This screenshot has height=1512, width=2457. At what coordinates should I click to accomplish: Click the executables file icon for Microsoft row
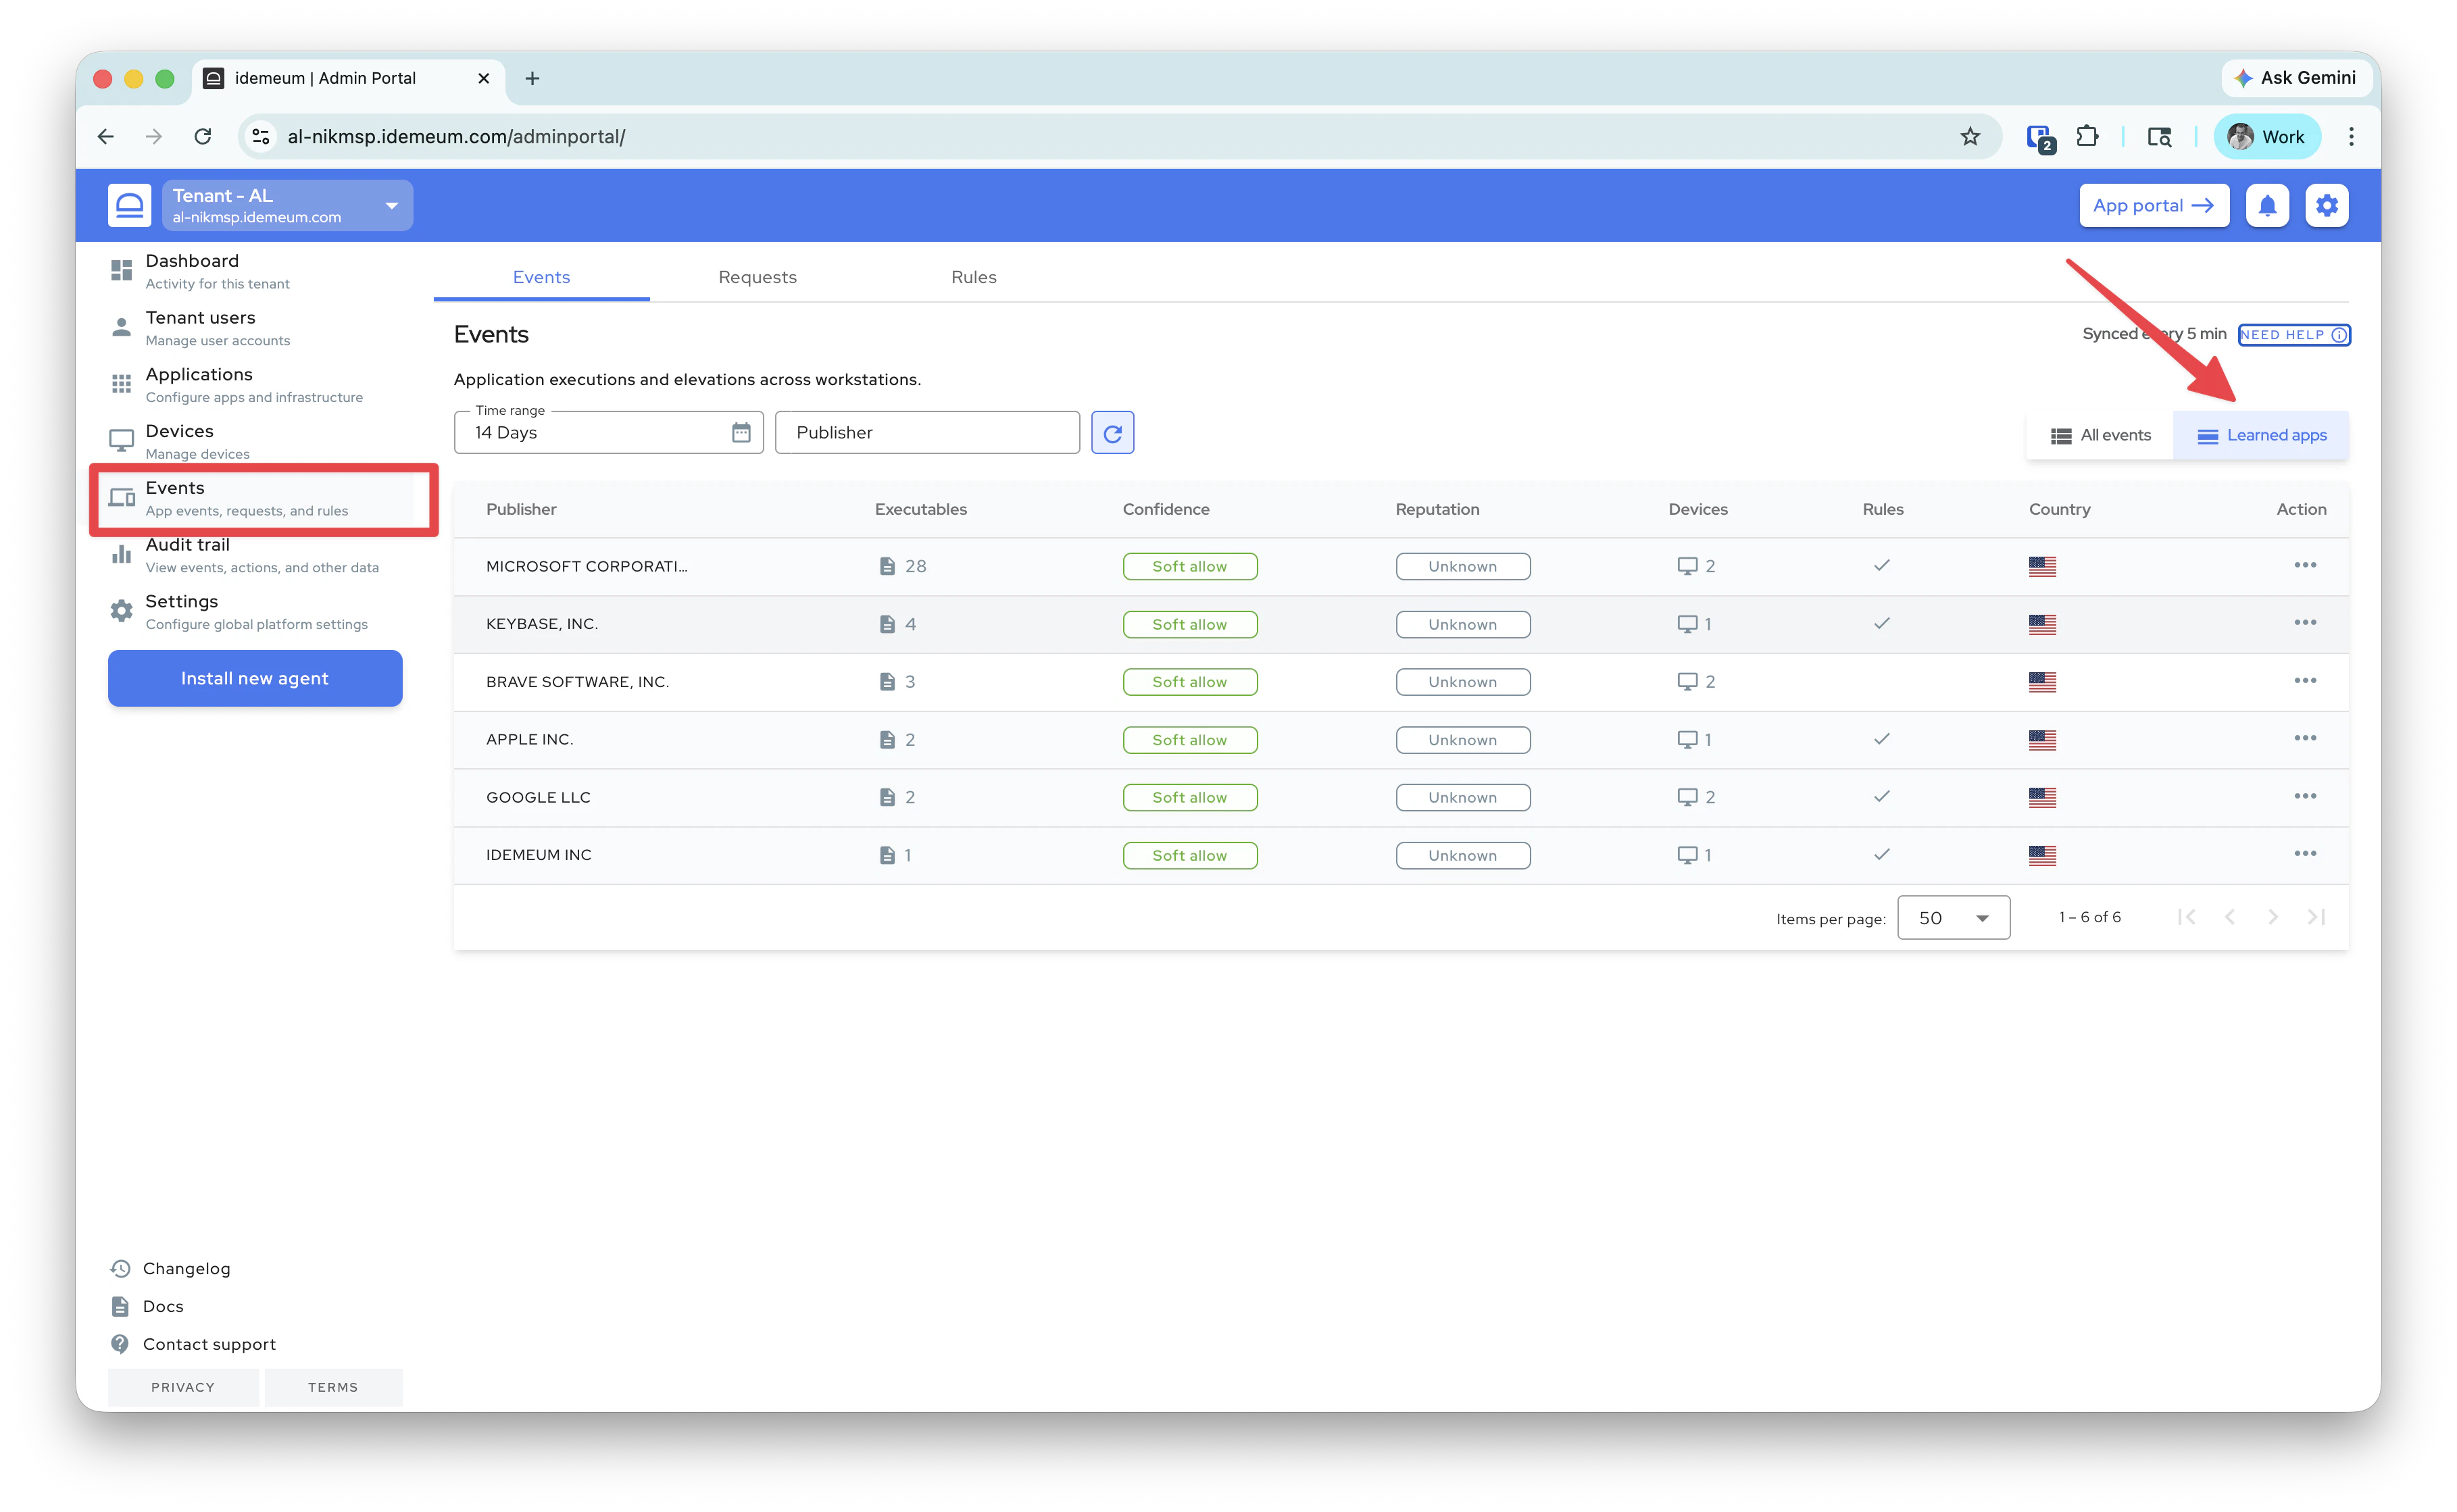887,566
